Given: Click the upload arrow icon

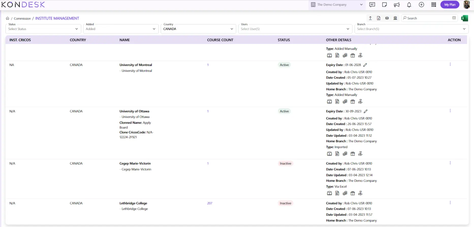Looking at the screenshot, I should [370, 18].
